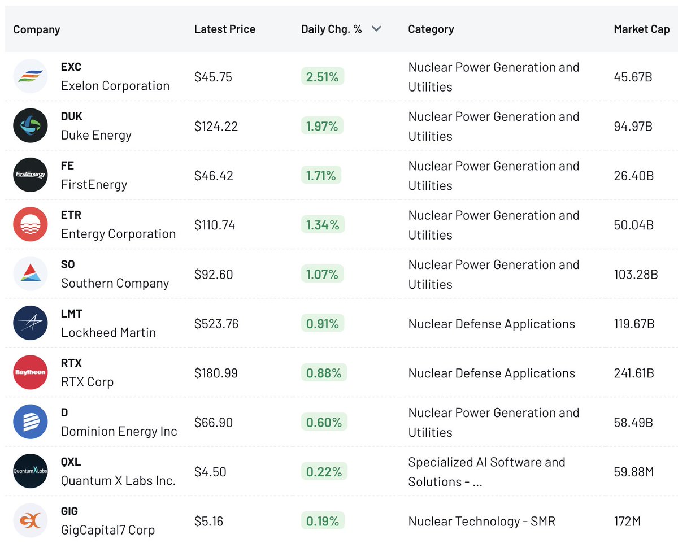Click the Company column header
Screen dimensions: 678x543
(x=37, y=29)
